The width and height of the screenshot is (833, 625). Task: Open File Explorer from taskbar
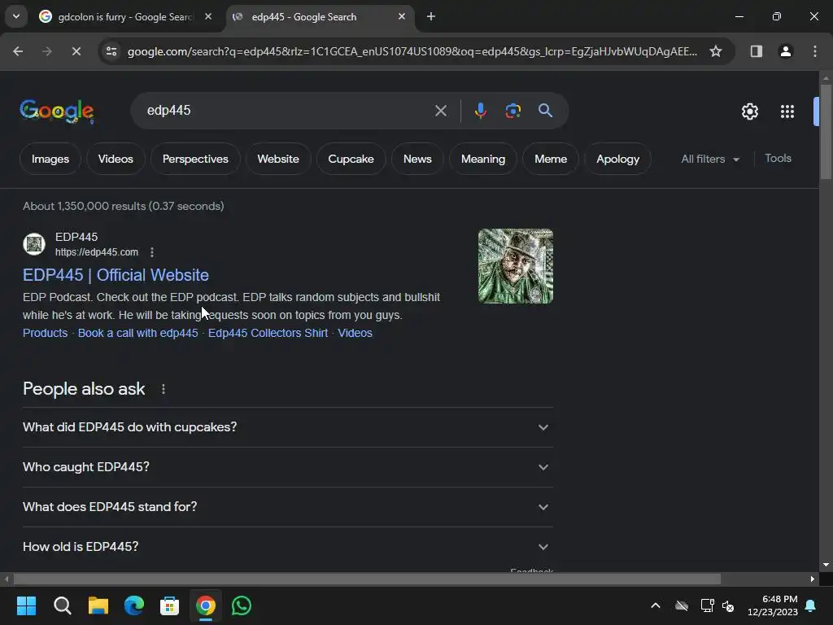(x=98, y=605)
